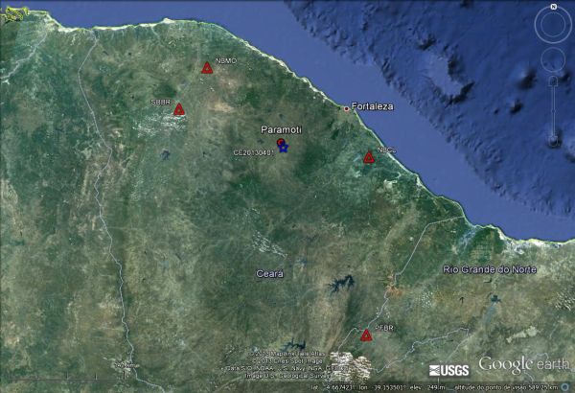
Task: Click the SBBR red triangle station marker
Action: coord(178,110)
